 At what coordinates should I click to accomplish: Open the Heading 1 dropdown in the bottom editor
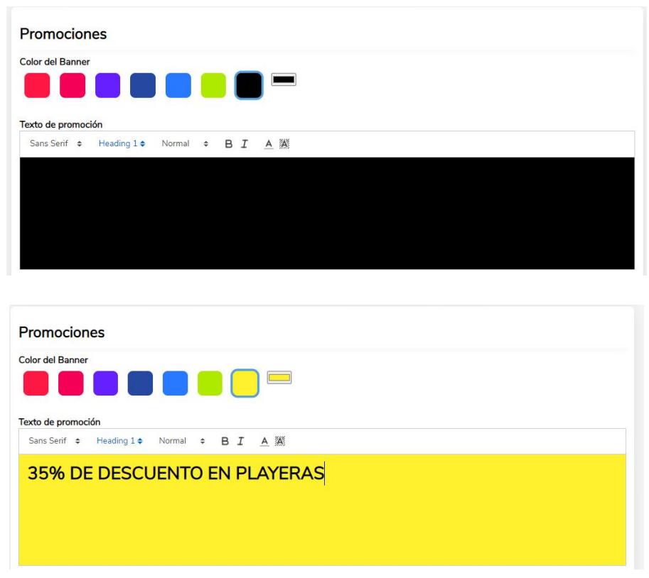tap(119, 441)
